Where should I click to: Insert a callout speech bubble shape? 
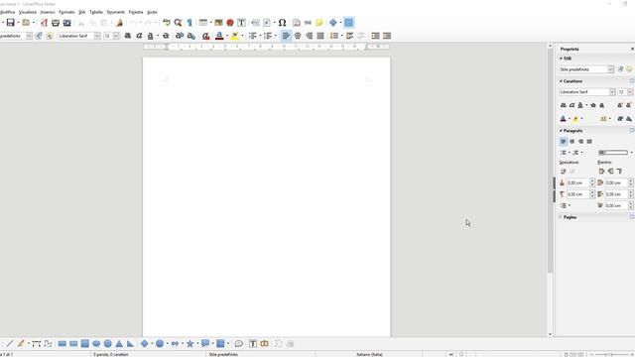tap(205, 344)
